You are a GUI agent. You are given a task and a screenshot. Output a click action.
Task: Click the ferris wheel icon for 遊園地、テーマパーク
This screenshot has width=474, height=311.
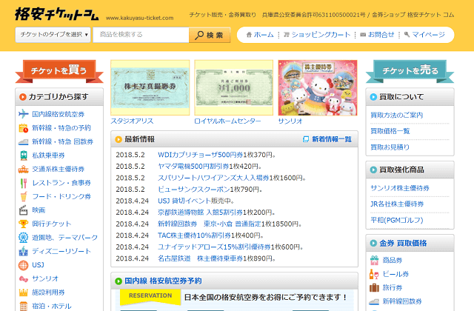click(x=23, y=238)
